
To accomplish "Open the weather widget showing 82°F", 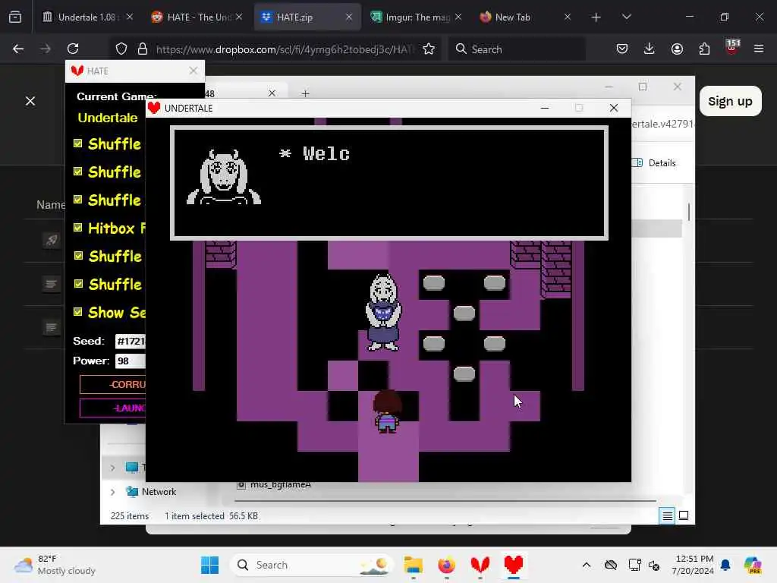I will (55, 565).
